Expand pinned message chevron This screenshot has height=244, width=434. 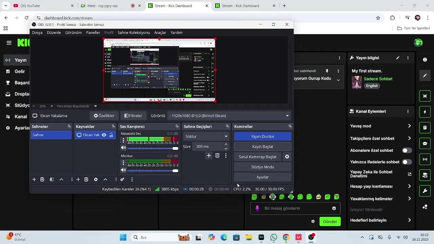point(338,80)
